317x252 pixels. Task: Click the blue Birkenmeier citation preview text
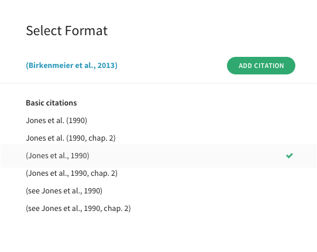point(71,66)
